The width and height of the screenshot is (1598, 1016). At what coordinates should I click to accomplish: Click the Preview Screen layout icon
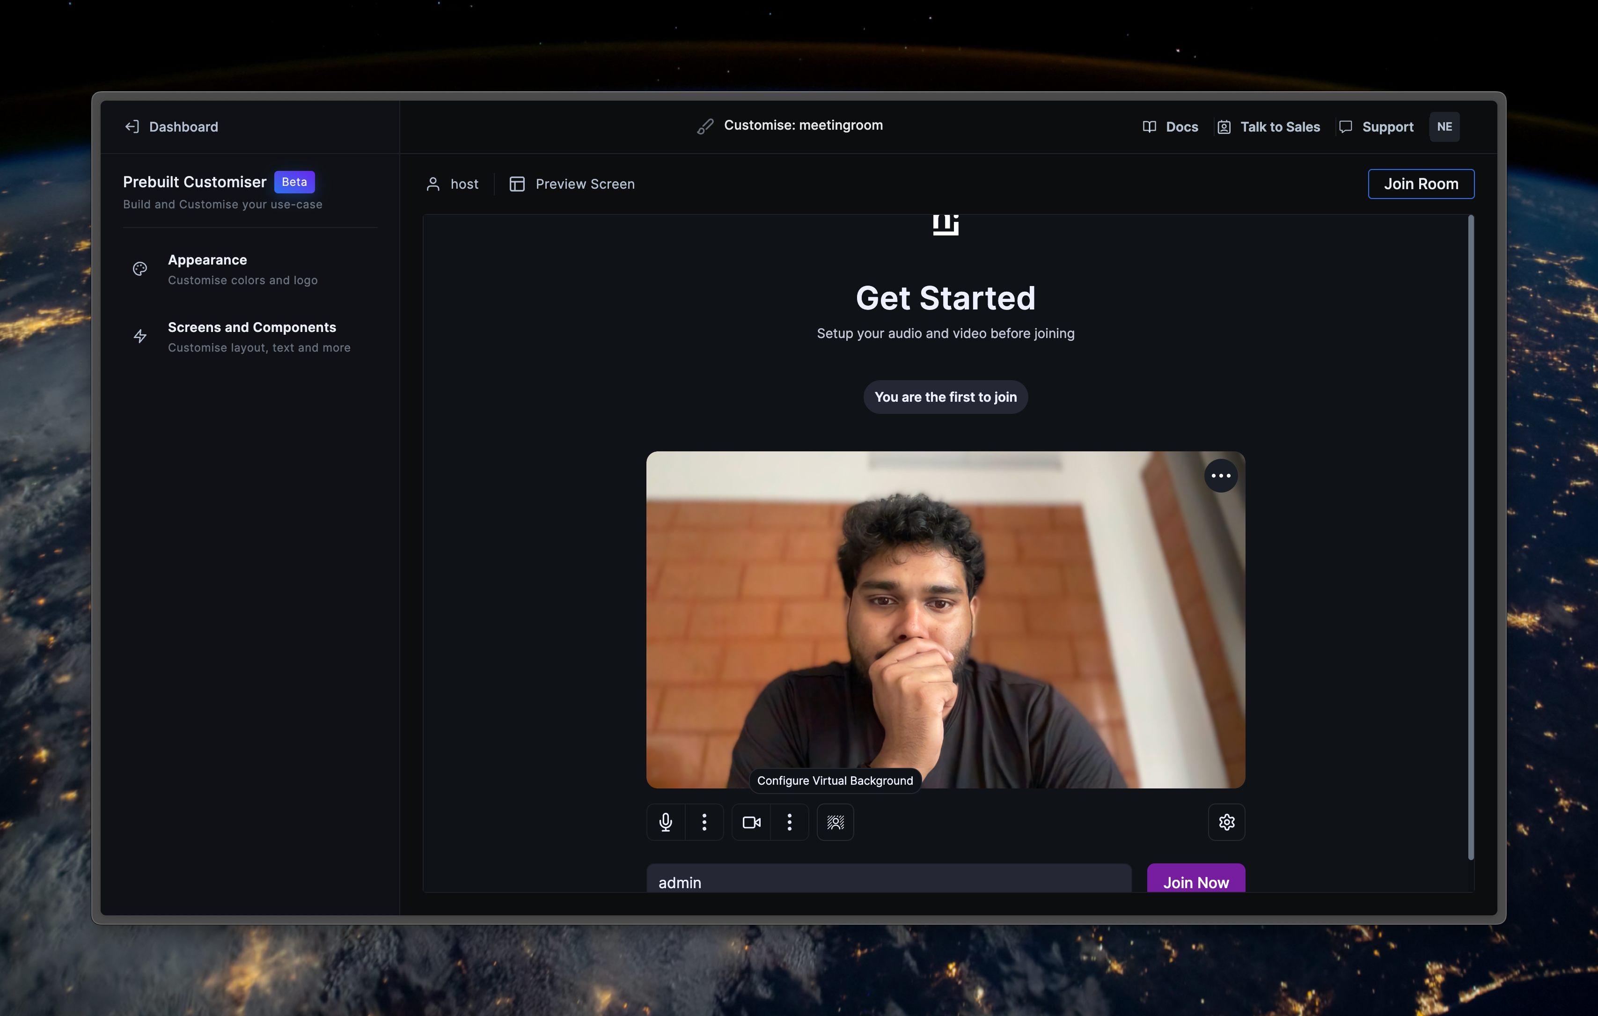click(x=517, y=184)
